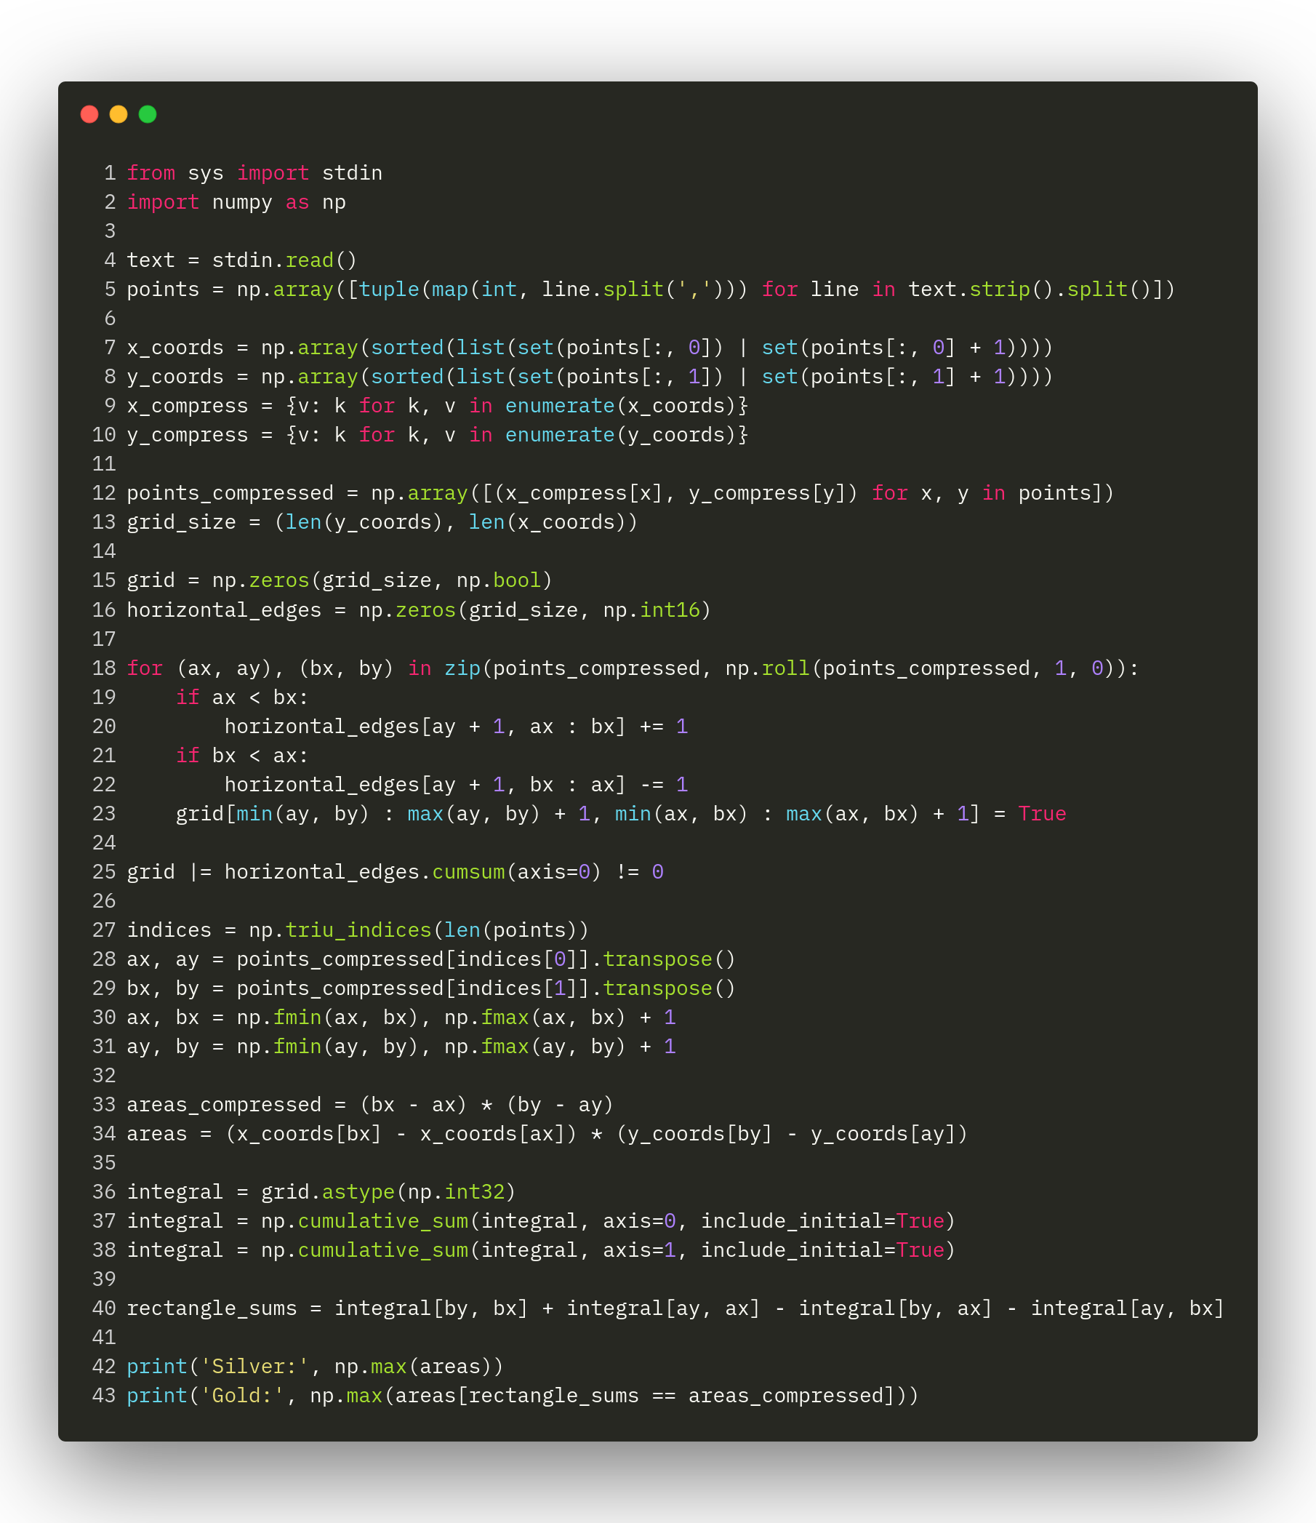The height and width of the screenshot is (1523, 1316).
Task: Click the "rectangle_sums = integral" line
Action: point(675,1308)
